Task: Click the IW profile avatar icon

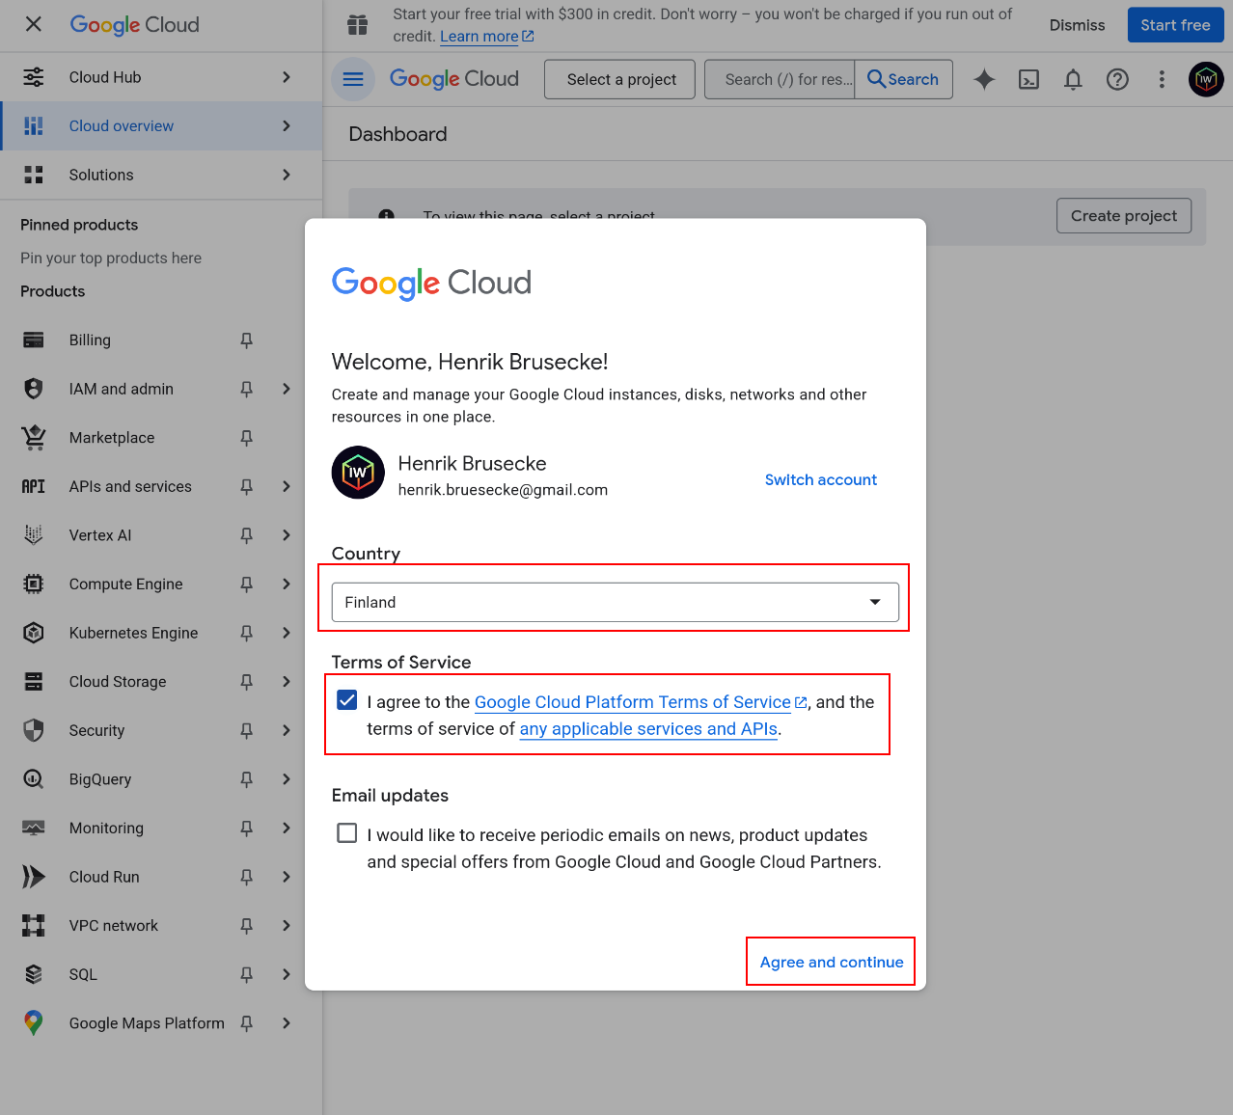Action: click(x=1205, y=79)
